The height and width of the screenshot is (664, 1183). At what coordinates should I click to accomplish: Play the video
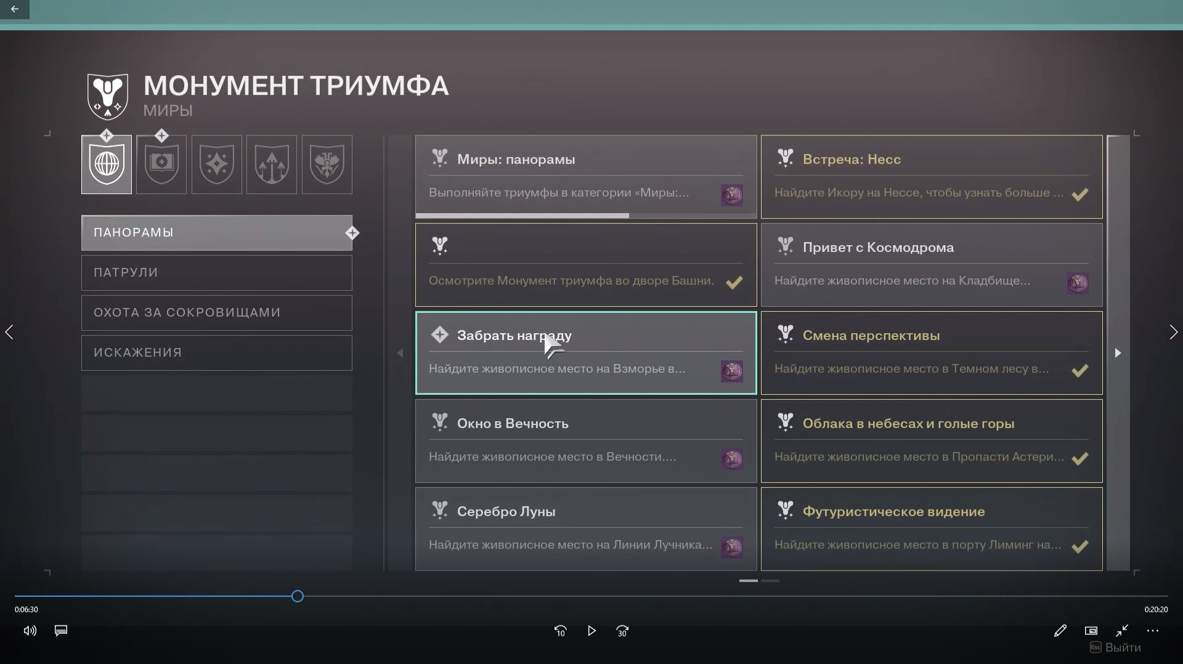(591, 631)
